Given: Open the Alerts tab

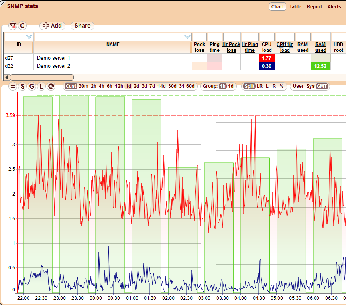Looking at the screenshot, I should point(334,7).
